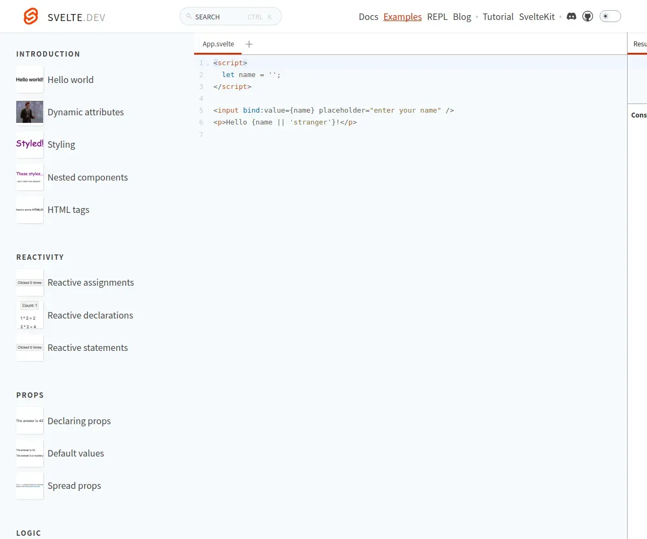The image size is (647, 539).
Task: Open the Dynamic attributes example
Action: 86,112
